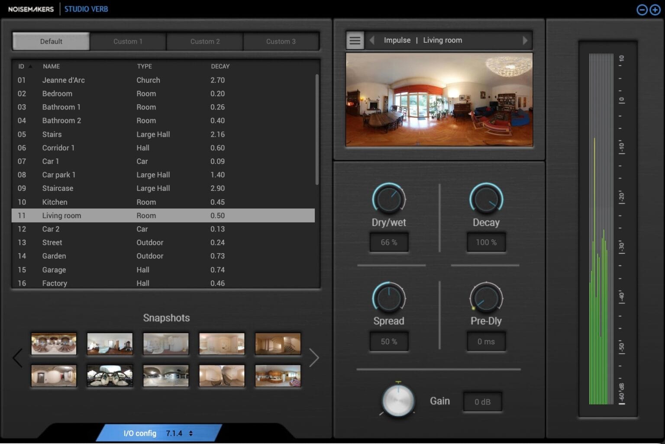Click the Gain knob
Viewport: 665px width, 444px height.
point(398,401)
